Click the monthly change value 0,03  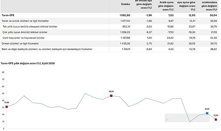coord(149,27)
